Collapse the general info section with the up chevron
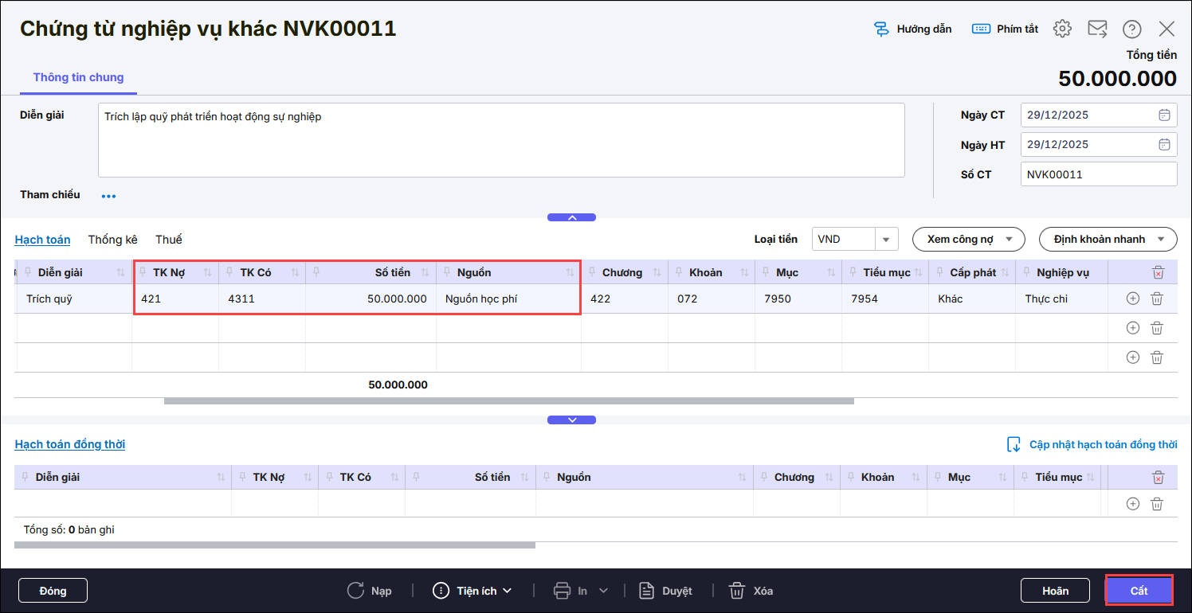The image size is (1192, 613). [571, 217]
